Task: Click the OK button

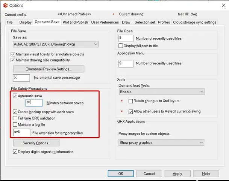Action: [x=121, y=174]
